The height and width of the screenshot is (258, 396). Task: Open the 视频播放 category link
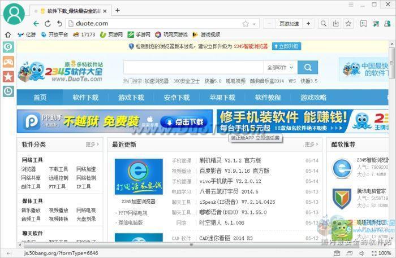coord(58,210)
